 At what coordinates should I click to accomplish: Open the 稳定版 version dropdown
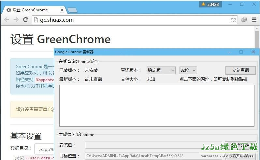tap(161, 70)
